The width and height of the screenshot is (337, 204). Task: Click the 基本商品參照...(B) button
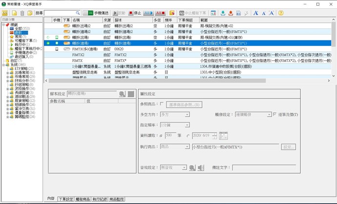(x=184, y=104)
